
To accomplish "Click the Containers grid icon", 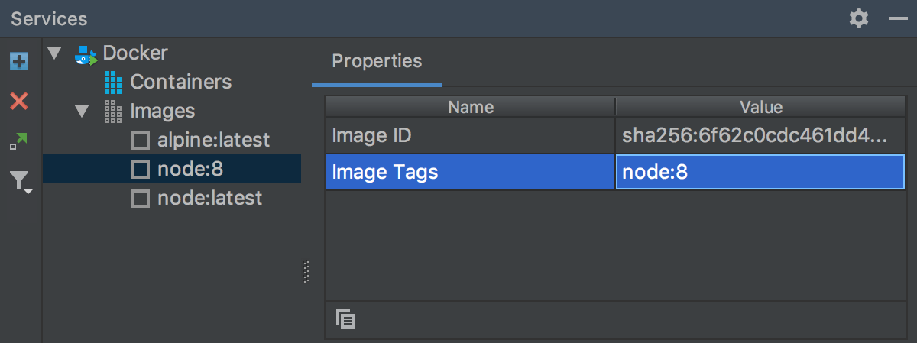I will [113, 81].
